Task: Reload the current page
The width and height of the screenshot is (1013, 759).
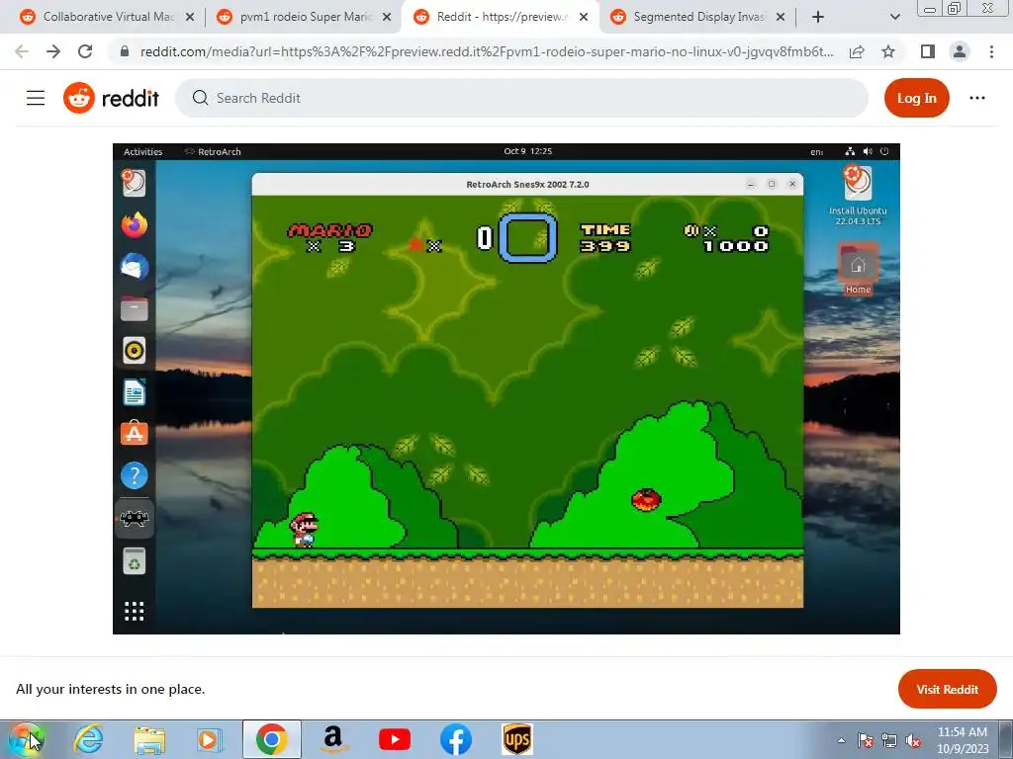Action: click(x=85, y=51)
